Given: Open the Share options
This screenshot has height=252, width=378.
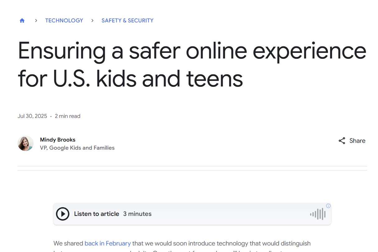Looking at the screenshot, I should 352,141.
